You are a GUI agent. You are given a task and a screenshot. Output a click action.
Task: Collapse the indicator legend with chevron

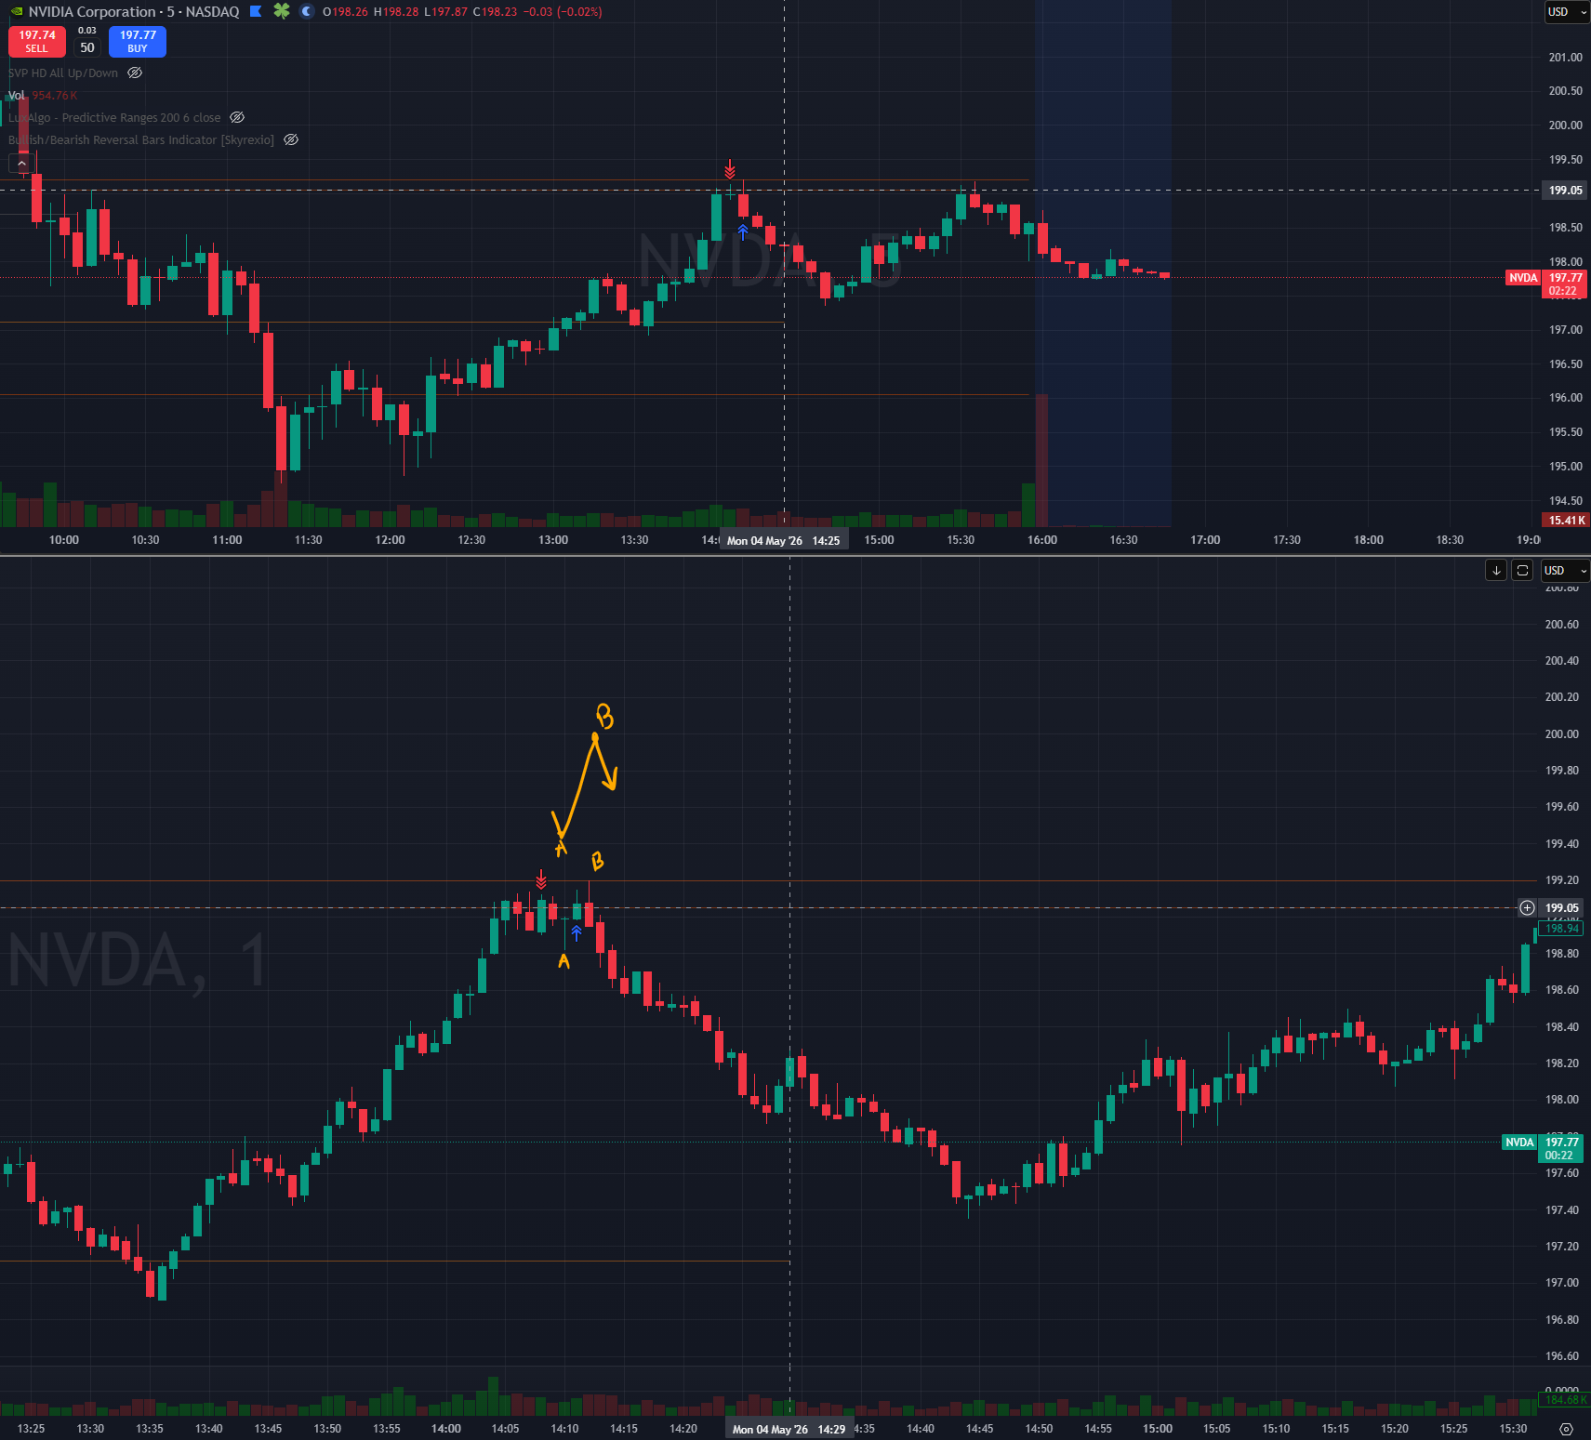pyautogui.click(x=22, y=163)
